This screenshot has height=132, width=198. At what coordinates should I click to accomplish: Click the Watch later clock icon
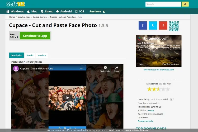click(x=105, y=68)
